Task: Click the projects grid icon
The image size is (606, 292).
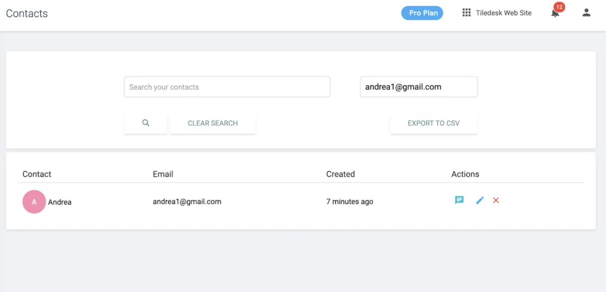Action: [467, 13]
